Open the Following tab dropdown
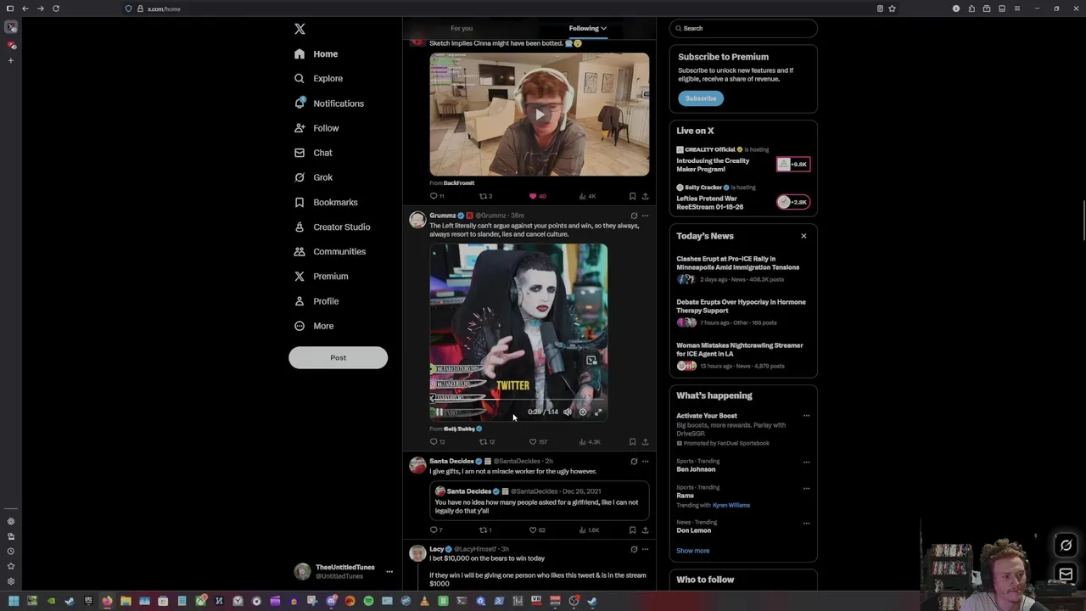1086x611 pixels. click(587, 28)
